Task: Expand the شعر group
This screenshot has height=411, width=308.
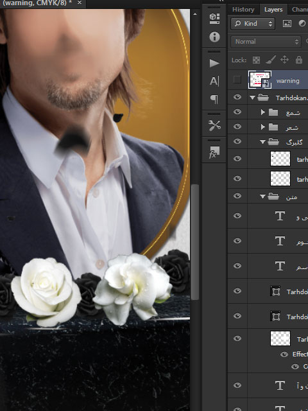Action: coord(262,127)
